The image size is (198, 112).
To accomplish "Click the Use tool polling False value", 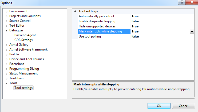I will 135,36.
